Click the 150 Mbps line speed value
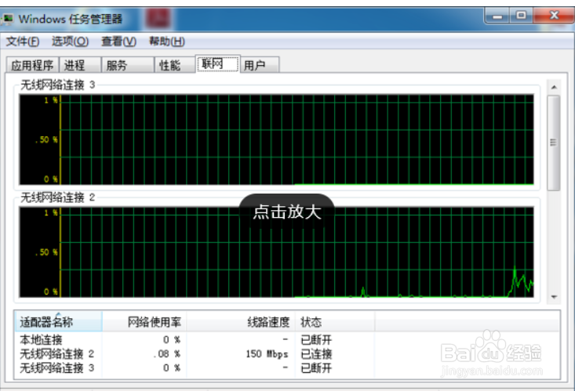The image size is (575, 391). click(267, 354)
